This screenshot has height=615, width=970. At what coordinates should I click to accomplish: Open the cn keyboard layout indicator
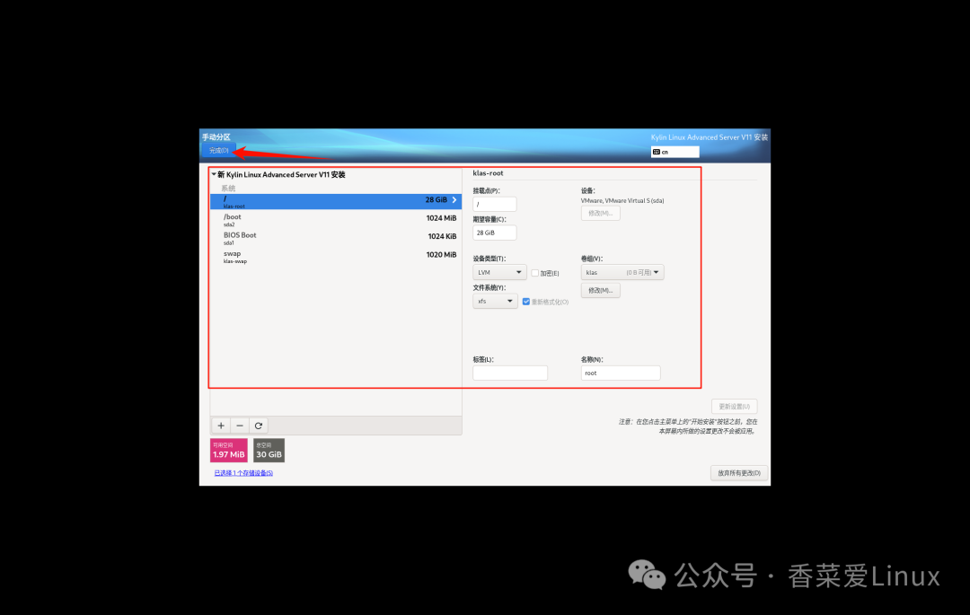[675, 152]
